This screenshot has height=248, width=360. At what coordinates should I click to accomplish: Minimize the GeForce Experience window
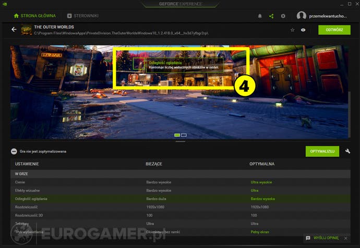coord(342,4)
